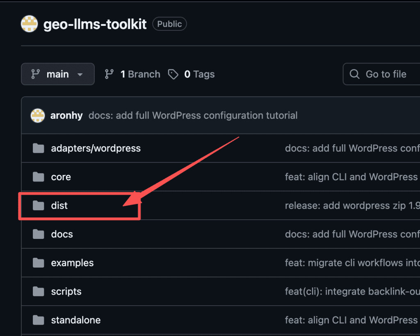This screenshot has height=336, width=420.
Task: Open the aronhy author profile link
Action: [66, 116]
